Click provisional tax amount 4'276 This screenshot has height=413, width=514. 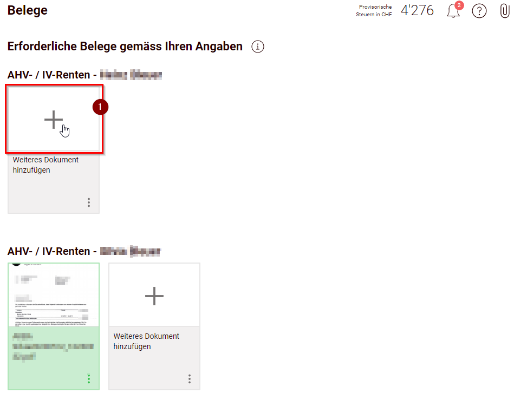pyautogui.click(x=417, y=10)
